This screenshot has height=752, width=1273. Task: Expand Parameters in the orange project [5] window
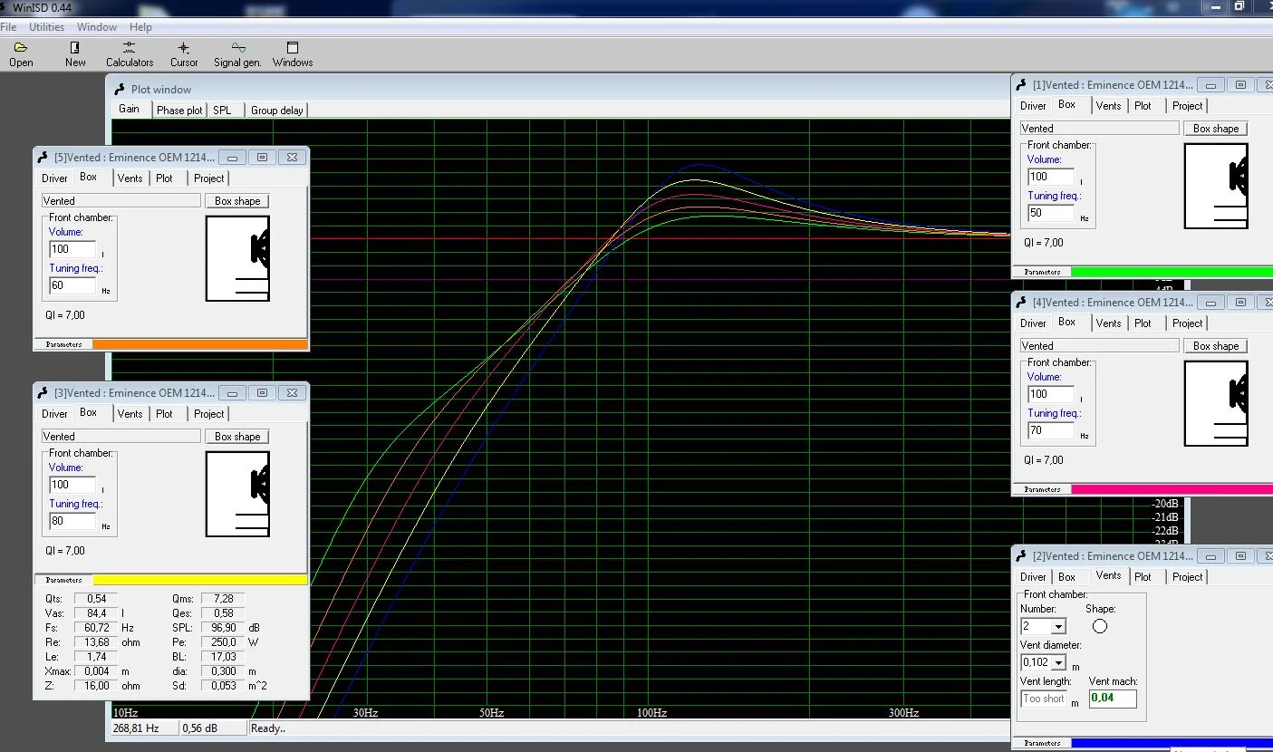63,344
